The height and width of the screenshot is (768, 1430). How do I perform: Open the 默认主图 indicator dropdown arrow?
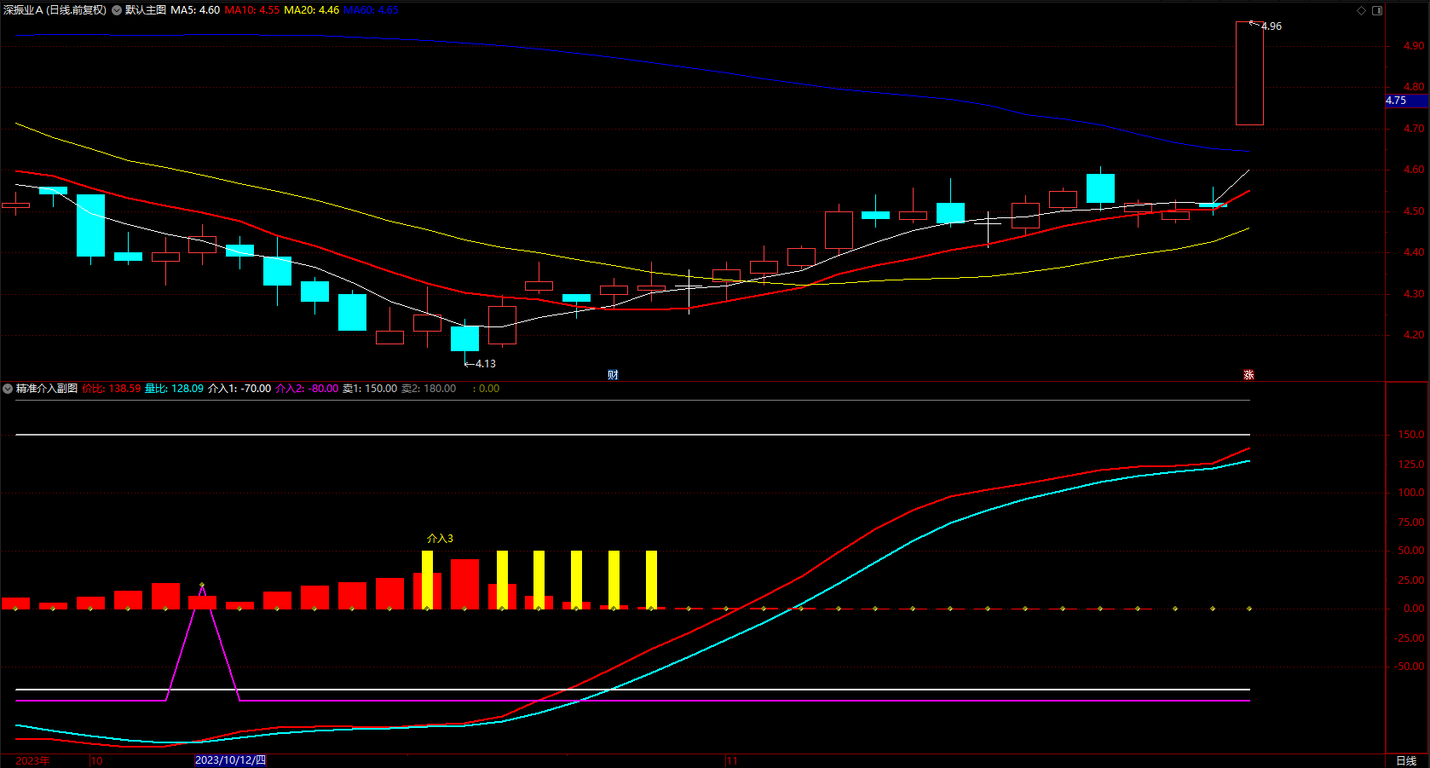(x=117, y=10)
